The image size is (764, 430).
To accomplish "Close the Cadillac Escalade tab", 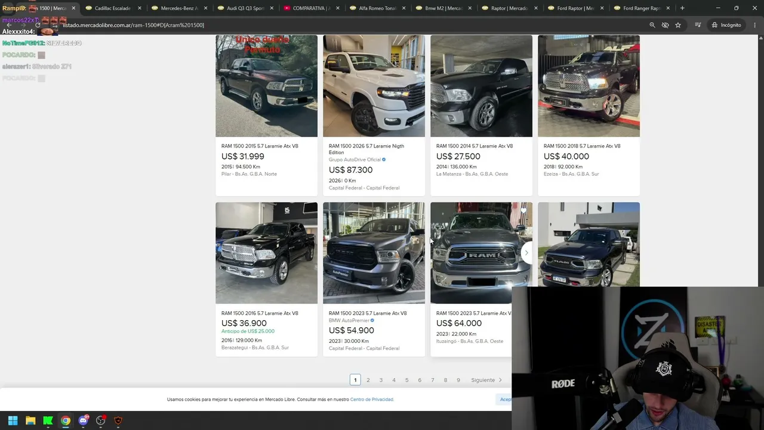I will click(x=140, y=8).
